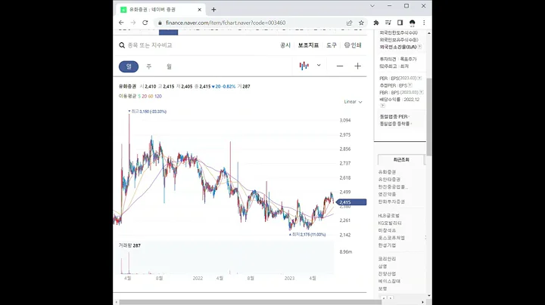Toggle the 5-day moving average
545x305 pixels.
[x=139, y=97]
